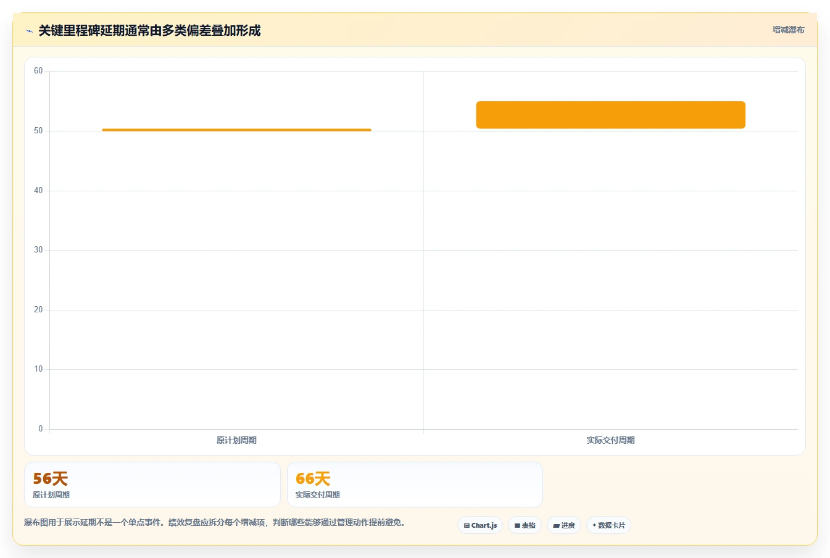Click the y-axis label 60
The height and width of the screenshot is (558, 830).
click(38, 71)
